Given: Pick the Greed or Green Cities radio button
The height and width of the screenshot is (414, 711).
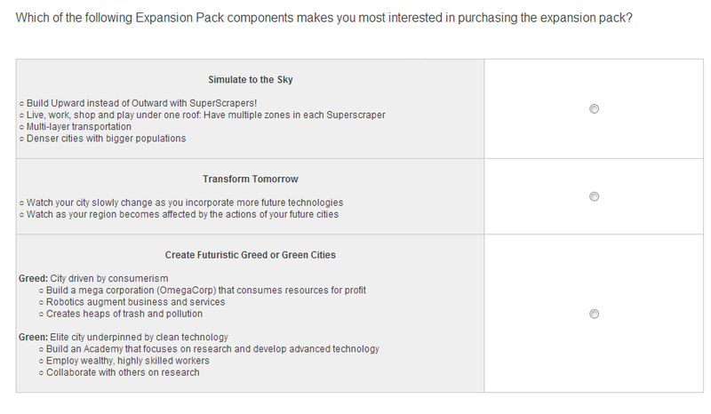Looking at the screenshot, I should [594, 314].
